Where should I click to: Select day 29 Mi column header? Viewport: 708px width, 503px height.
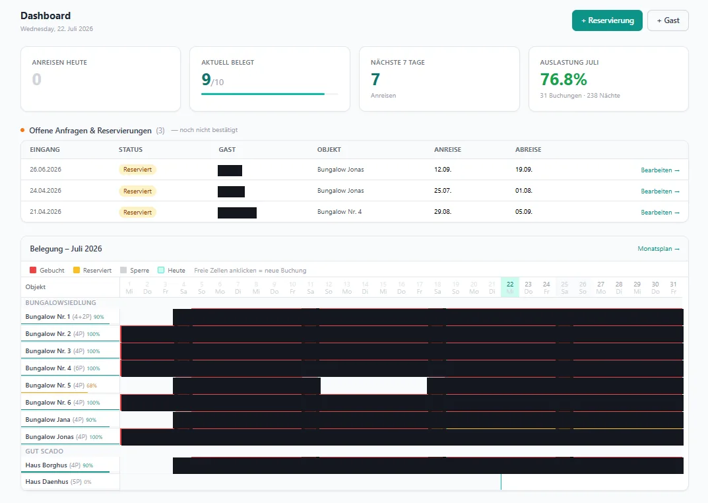[x=637, y=288]
